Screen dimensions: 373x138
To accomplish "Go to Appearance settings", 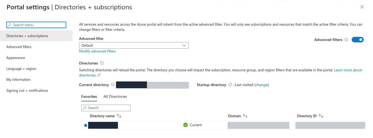I will pos(16,58).
